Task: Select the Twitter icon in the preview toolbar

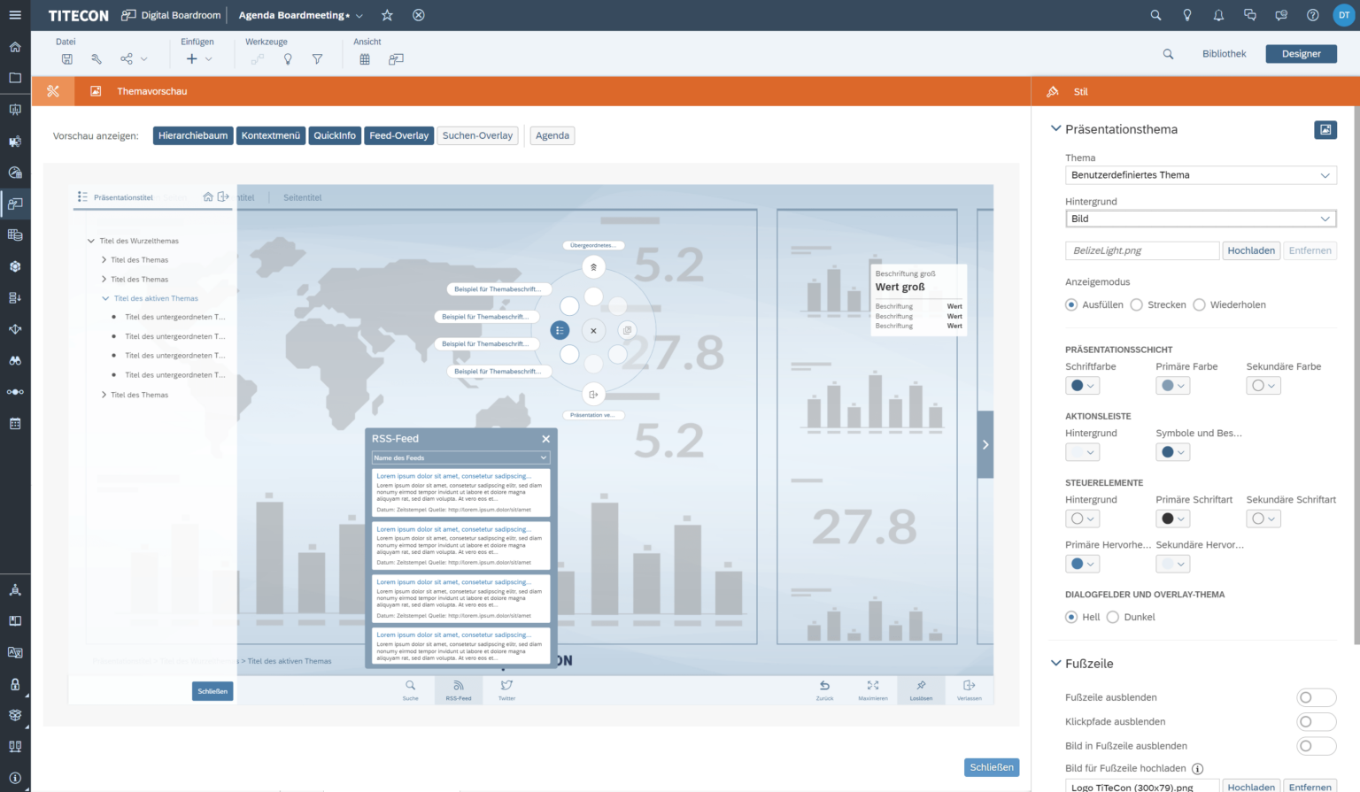Action: coord(506,690)
